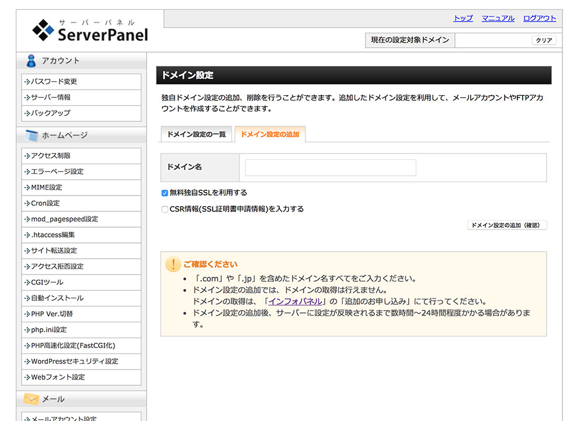Click the クリア button
The image size is (584, 421).
544,40
